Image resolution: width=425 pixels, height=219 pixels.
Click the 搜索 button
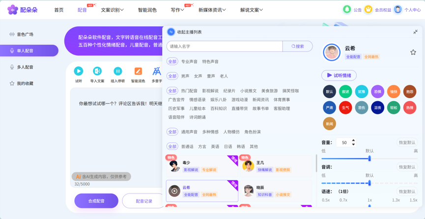pos(298,46)
